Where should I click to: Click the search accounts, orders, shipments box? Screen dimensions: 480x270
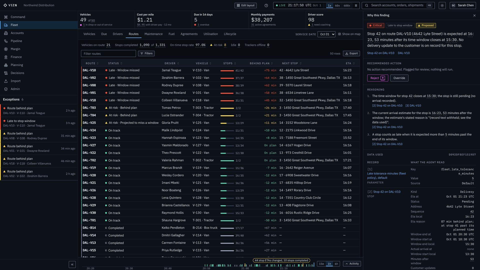(398, 5)
